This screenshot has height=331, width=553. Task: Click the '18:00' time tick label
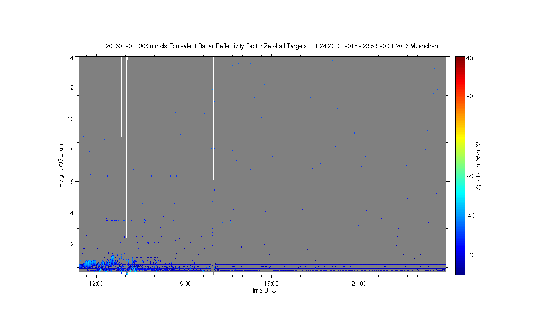(272, 284)
